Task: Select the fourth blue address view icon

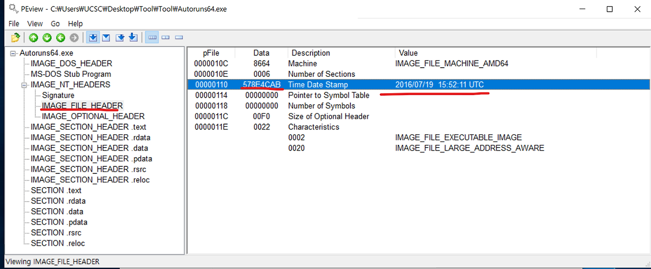Action: point(133,38)
